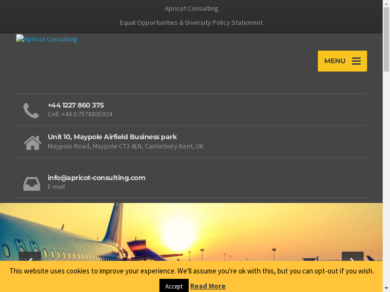Accept the cookie notice
Screen dimensions: 390x292
point(174,286)
